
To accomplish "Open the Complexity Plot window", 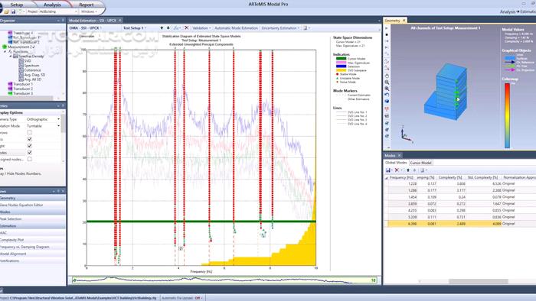I will click(12, 240).
